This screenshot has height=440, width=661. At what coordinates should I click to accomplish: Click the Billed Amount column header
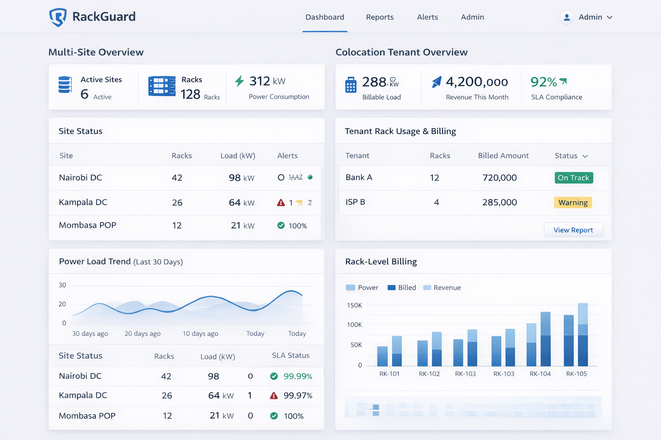(503, 156)
